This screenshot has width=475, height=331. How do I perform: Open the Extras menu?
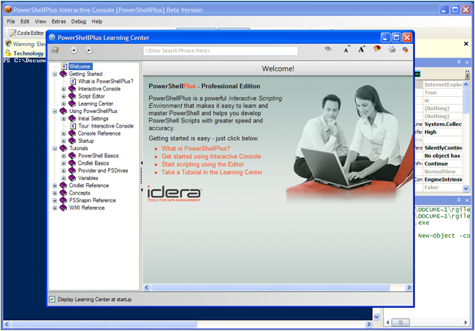58,21
